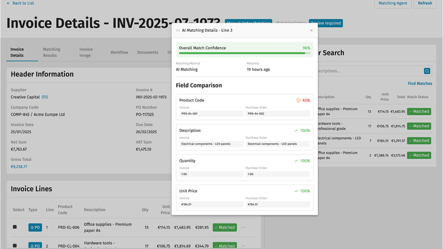This screenshot has height=249, width=443.
Task: Open the Documents tab
Action: [148, 53]
